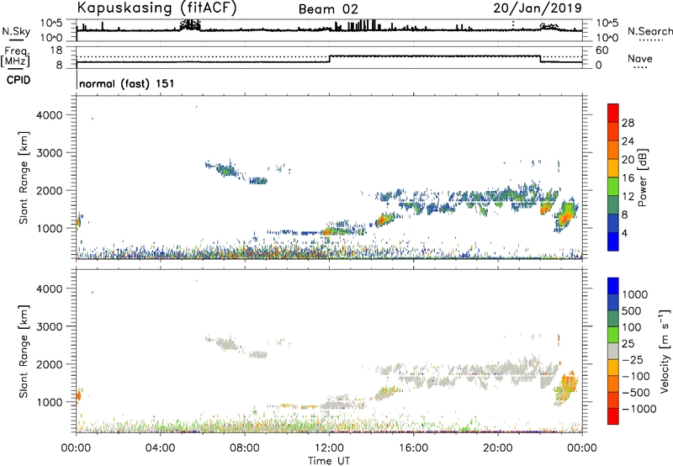This screenshot has width=673, height=466.
Task: Select the 'Beam 02' header text
Action: coord(328,9)
